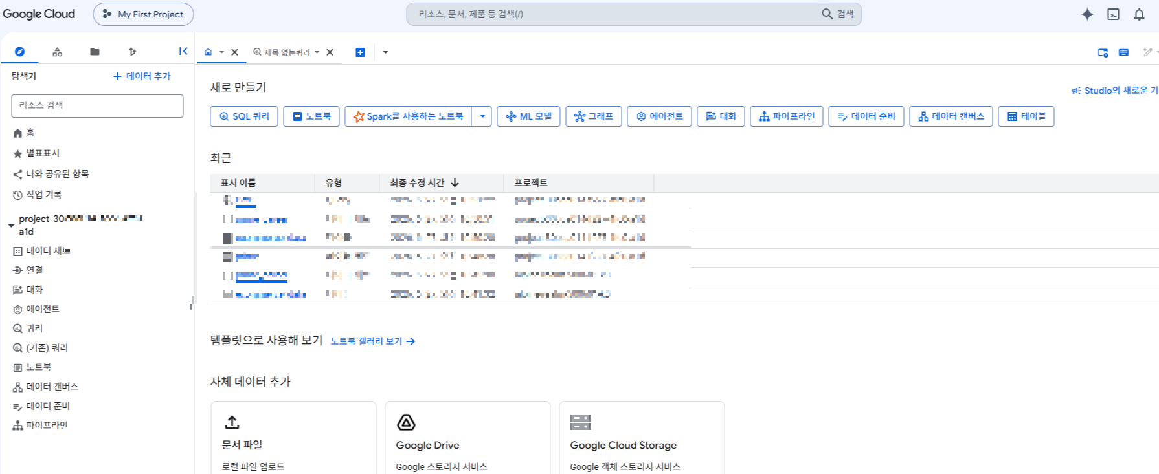Create new 데이터 캔버스 button
Screen dimensions: 1159x474
[x=951, y=116]
